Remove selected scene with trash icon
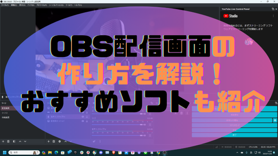The image size is (278, 156). point(8,141)
